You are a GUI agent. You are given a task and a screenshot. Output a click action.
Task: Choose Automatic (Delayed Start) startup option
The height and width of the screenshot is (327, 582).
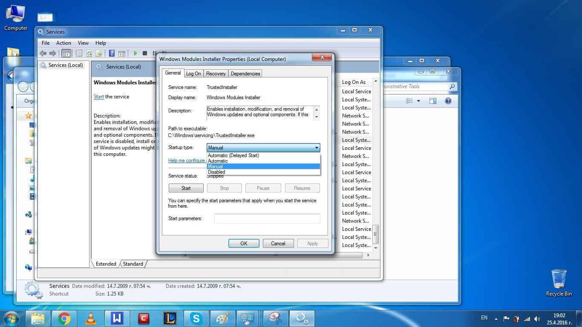(x=263, y=155)
